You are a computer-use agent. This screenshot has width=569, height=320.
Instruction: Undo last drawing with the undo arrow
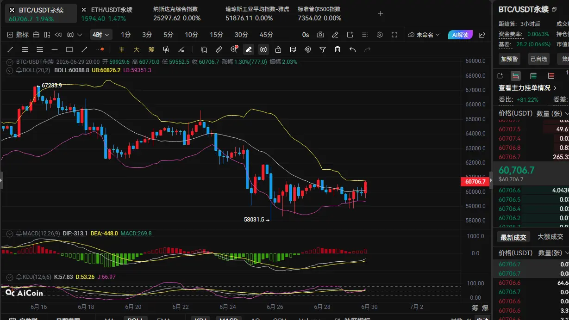(x=352, y=49)
